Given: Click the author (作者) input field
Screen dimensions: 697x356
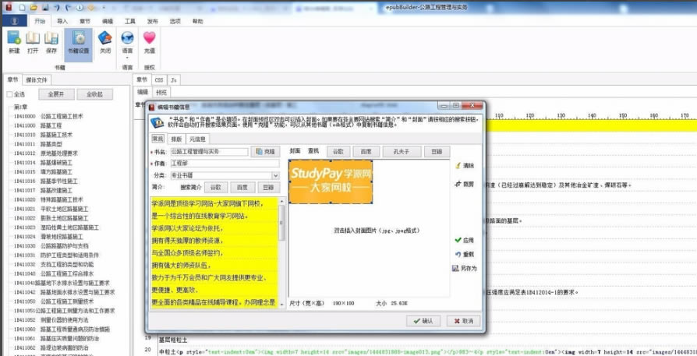Looking at the screenshot, I should (225, 164).
